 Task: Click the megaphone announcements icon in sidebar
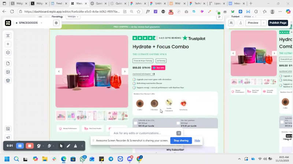coord(8,137)
